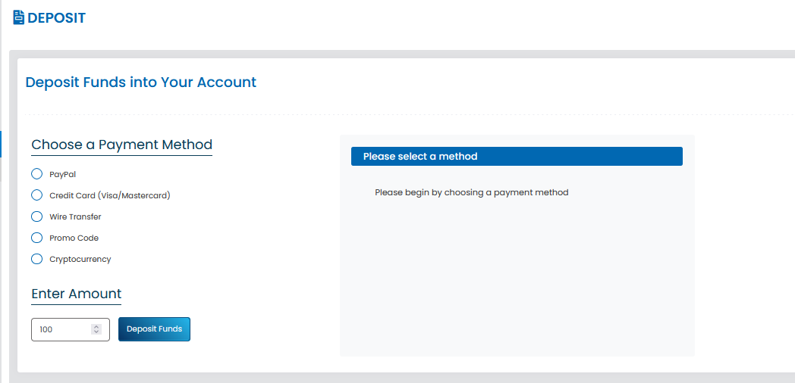
Task: Focus the amount input field showing 100
Action: [71, 329]
